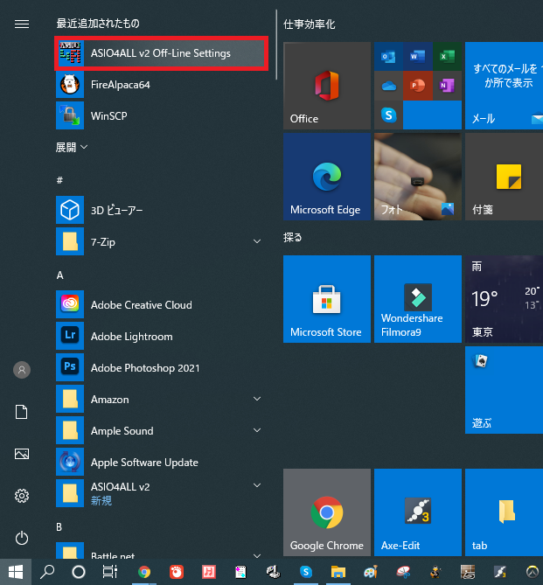Open the user account icon
The image size is (543, 585).
22,370
